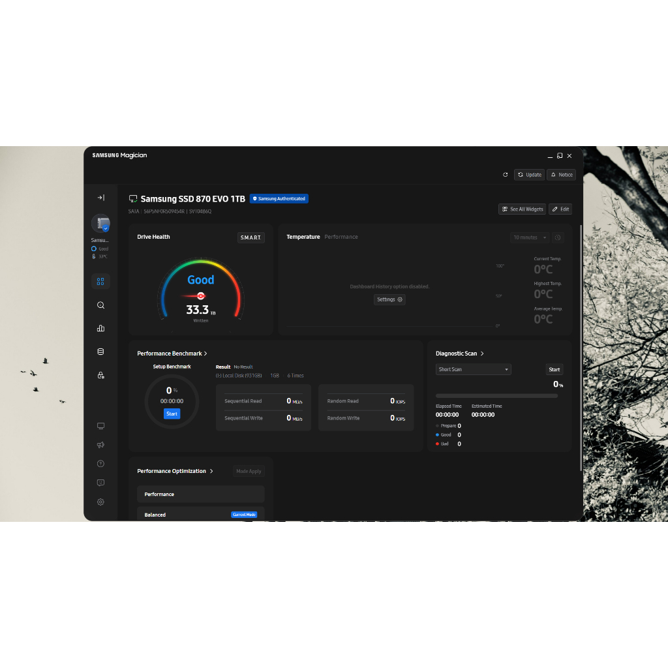Click the Sequential Read value row
The width and height of the screenshot is (668, 668).
point(264,401)
